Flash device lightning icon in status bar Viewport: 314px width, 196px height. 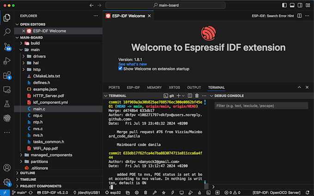173,193
